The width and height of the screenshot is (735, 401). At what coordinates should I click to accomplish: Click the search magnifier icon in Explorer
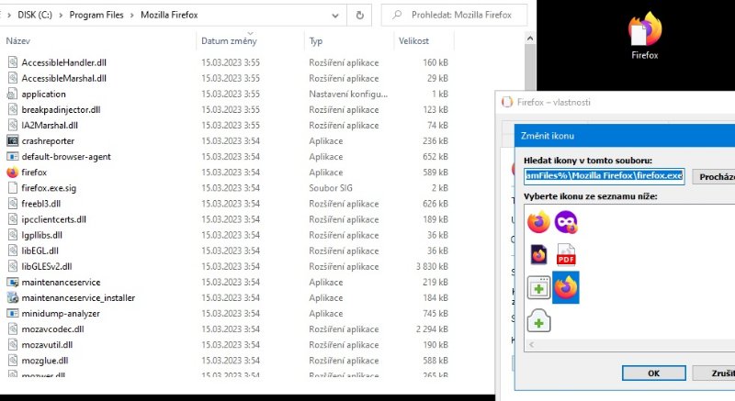click(397, 15)
